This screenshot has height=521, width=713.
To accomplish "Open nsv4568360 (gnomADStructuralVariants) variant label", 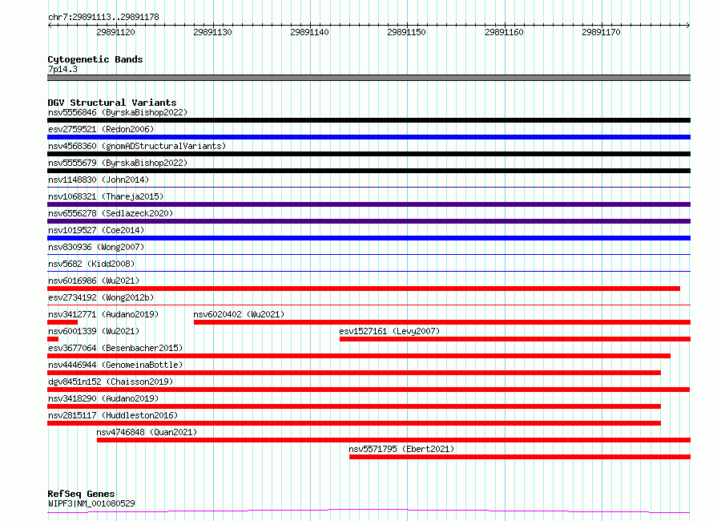I will [137, 146].
